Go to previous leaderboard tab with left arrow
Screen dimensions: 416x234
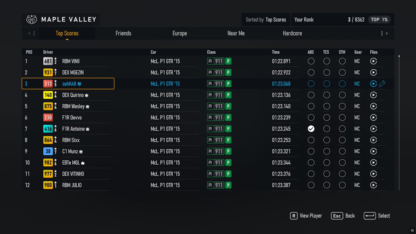tap(29, 33)
